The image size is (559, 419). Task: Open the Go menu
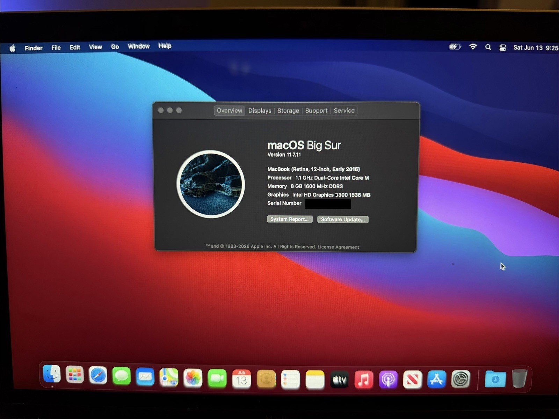pyautogui.click(x=115, y=46)
